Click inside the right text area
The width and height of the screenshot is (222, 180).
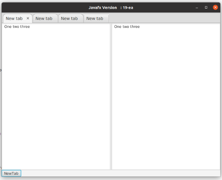pyautogui.click(x=166, y=96)
